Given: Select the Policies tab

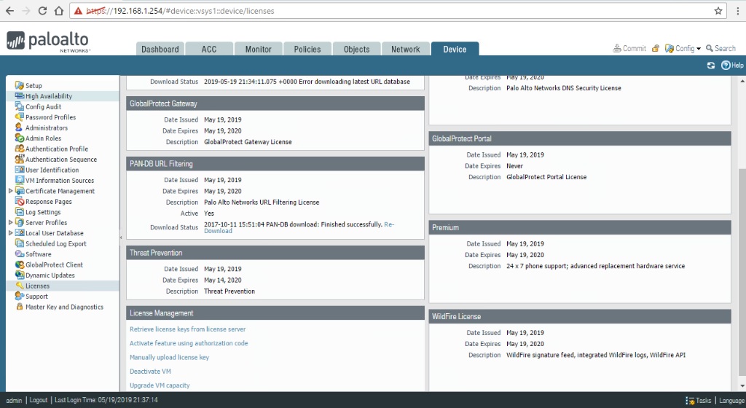Looking at the screenshot, I should click(x=307, y=49).
